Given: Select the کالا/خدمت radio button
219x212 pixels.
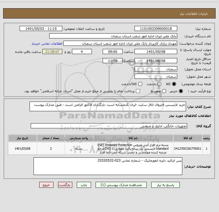Looking at the screenshot, I should (x=140, y=84).
